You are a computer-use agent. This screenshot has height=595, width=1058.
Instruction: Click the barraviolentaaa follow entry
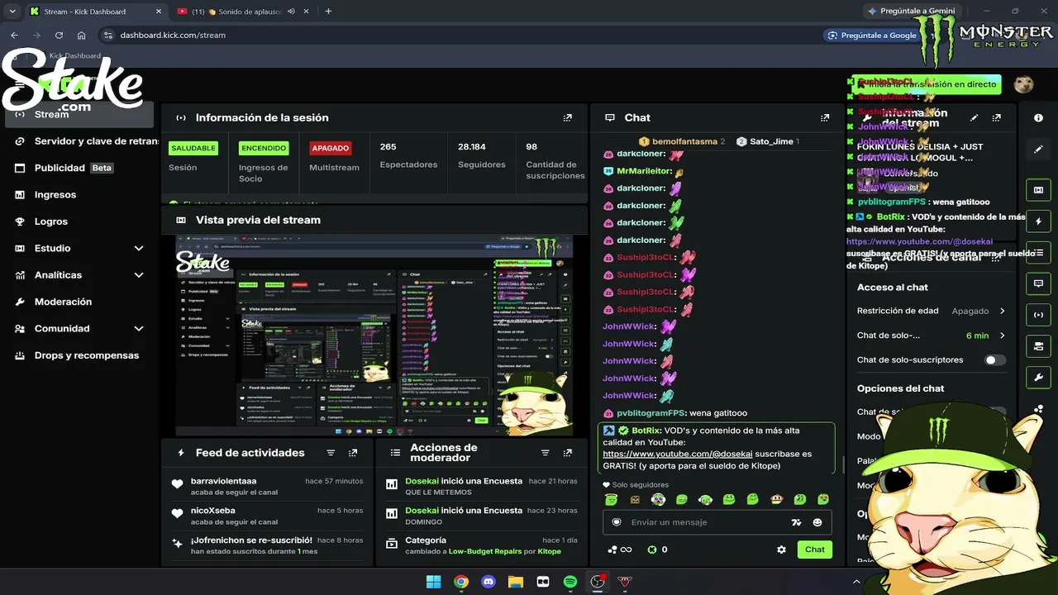point(267,486)
